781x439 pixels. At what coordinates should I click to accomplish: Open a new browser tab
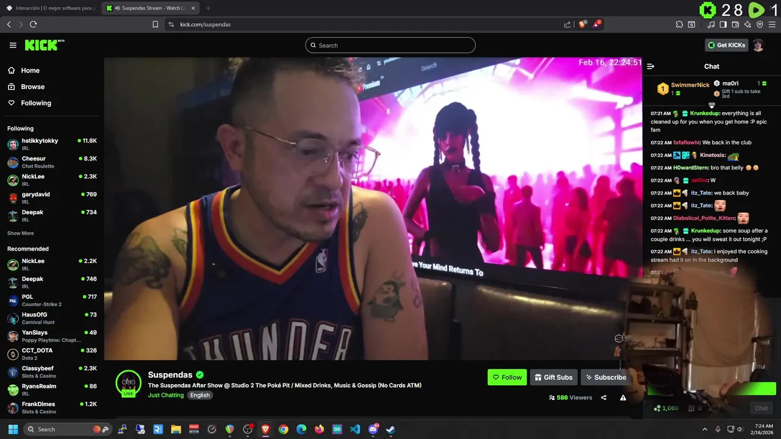coord(208,8)
